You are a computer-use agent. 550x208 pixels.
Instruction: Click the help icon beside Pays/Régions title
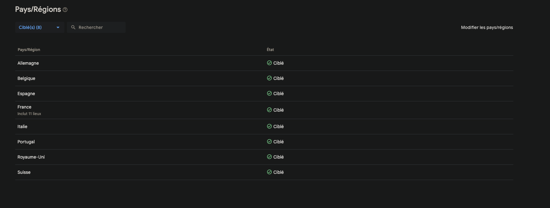click(x=65, y=10)
